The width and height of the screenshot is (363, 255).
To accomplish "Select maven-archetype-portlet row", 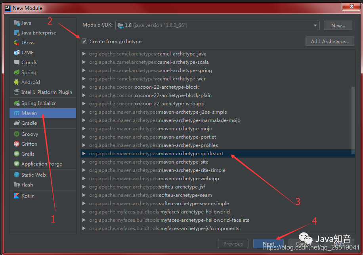I will [x=218, y=137].
